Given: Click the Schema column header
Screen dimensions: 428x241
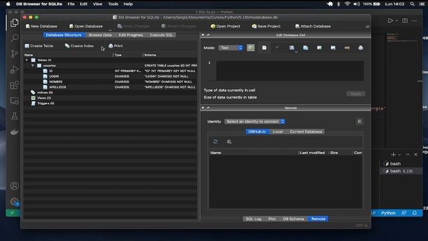Looking at the screenshot, I should click(x=170, y=55).
